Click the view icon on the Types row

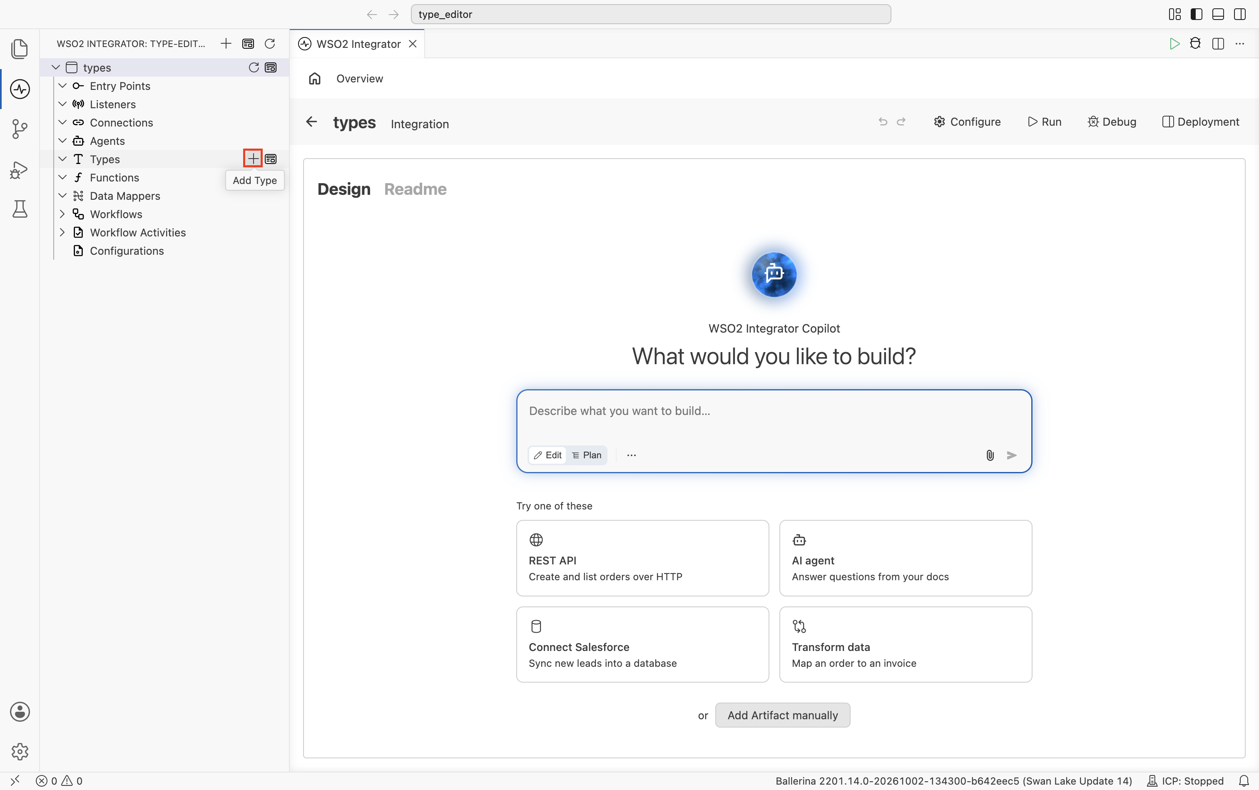tap(271, 159)
